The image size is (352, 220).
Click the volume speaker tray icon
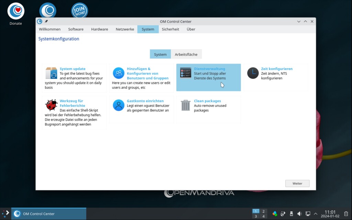[299, 214]
